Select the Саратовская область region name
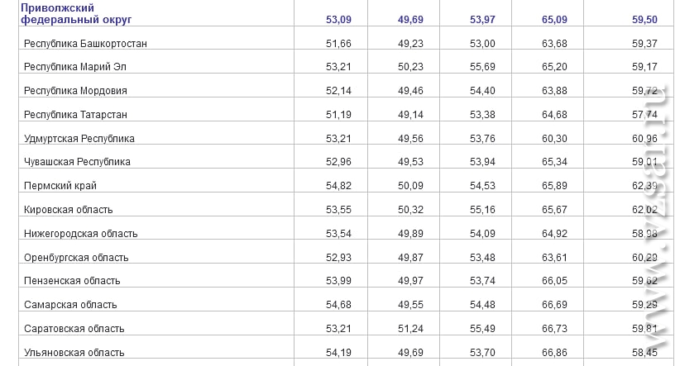Screen dimensions: 680x366 [74, 329]
